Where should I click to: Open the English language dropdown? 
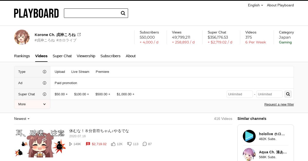coord(255,5)
